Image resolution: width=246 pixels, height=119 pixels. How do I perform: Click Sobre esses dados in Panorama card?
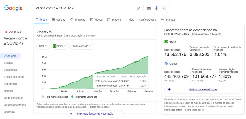click(194, 110)
